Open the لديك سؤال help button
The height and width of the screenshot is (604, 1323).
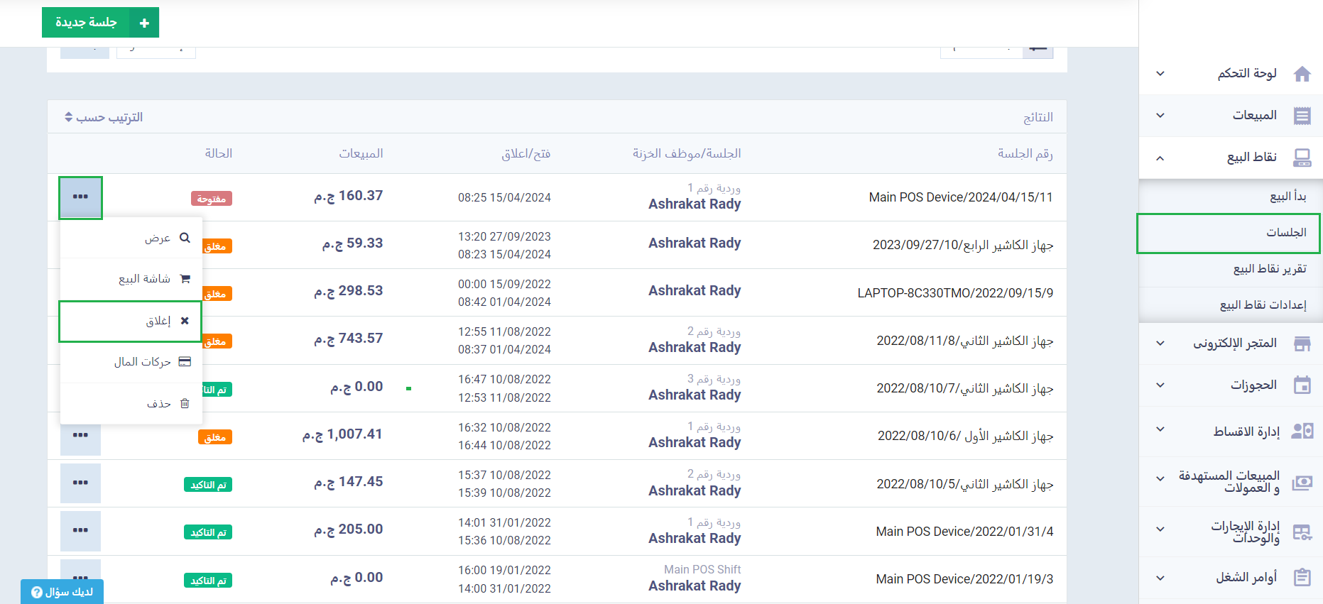62,592
